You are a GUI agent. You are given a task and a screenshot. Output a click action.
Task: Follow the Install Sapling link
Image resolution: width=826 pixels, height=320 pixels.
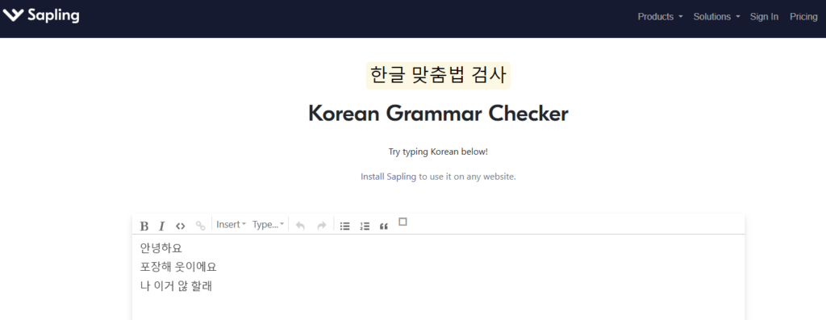(x=388, y=177)
